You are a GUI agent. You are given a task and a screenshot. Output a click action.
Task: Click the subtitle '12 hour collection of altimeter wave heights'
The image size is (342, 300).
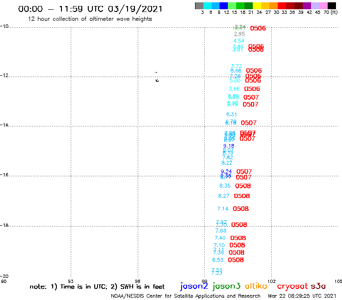[x=90, y=19]
